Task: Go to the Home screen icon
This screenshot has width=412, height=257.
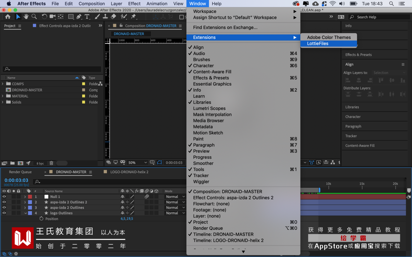Action: coord(8,17)
